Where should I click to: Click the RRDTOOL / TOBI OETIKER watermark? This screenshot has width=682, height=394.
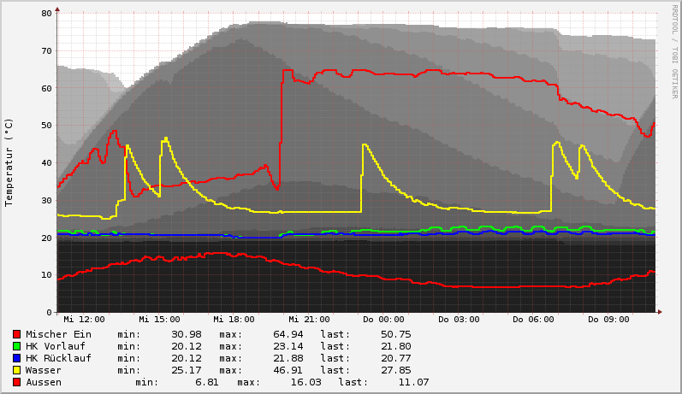pos(674,53)
